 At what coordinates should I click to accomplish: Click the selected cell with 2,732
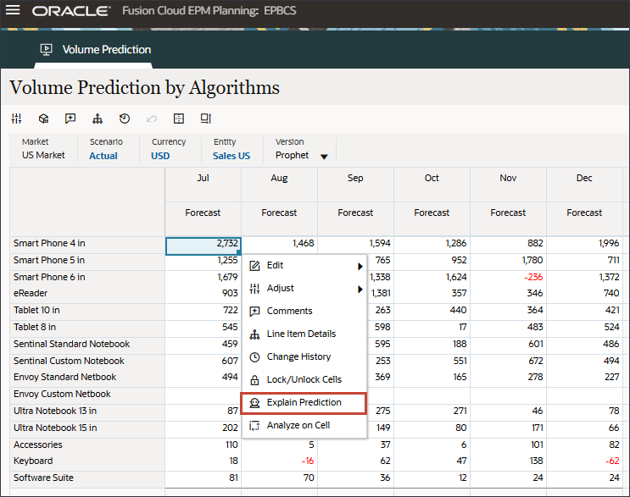click(x=203, y=246)
